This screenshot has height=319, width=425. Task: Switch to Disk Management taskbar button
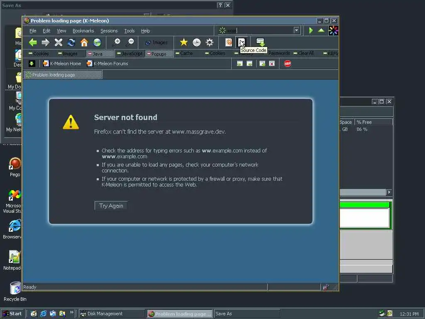click(x=112, y=314)
